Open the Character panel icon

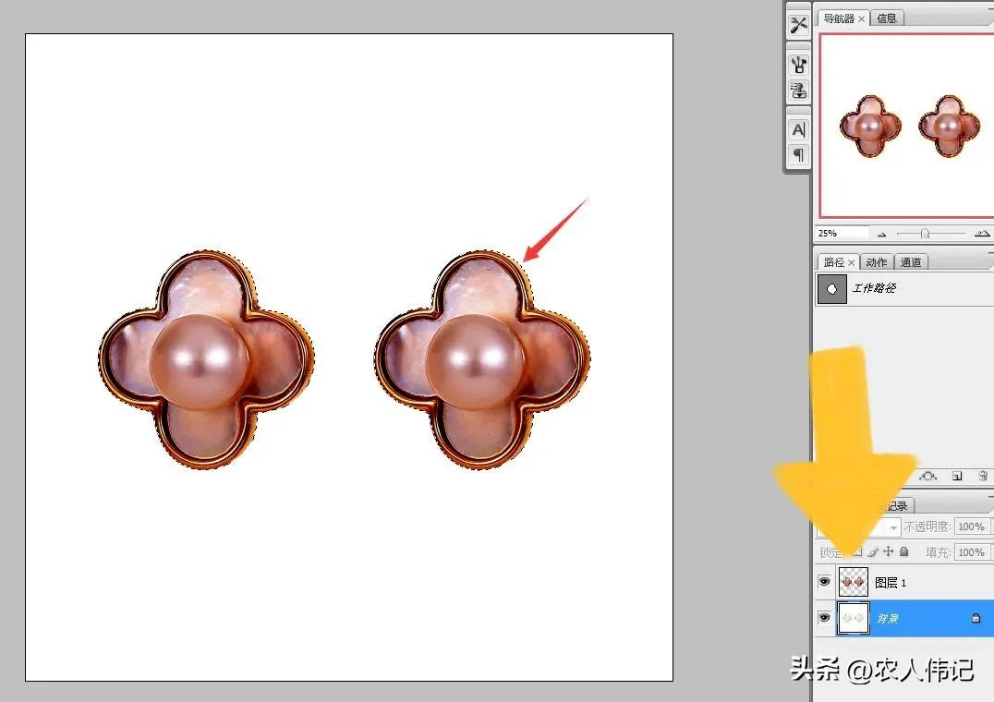tap(798, 130)
